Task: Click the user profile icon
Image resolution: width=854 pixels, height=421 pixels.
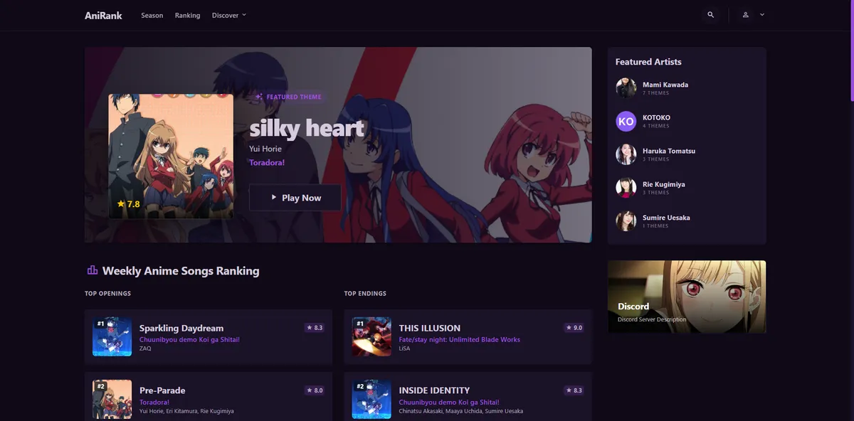Action: [x=746, y=15]
